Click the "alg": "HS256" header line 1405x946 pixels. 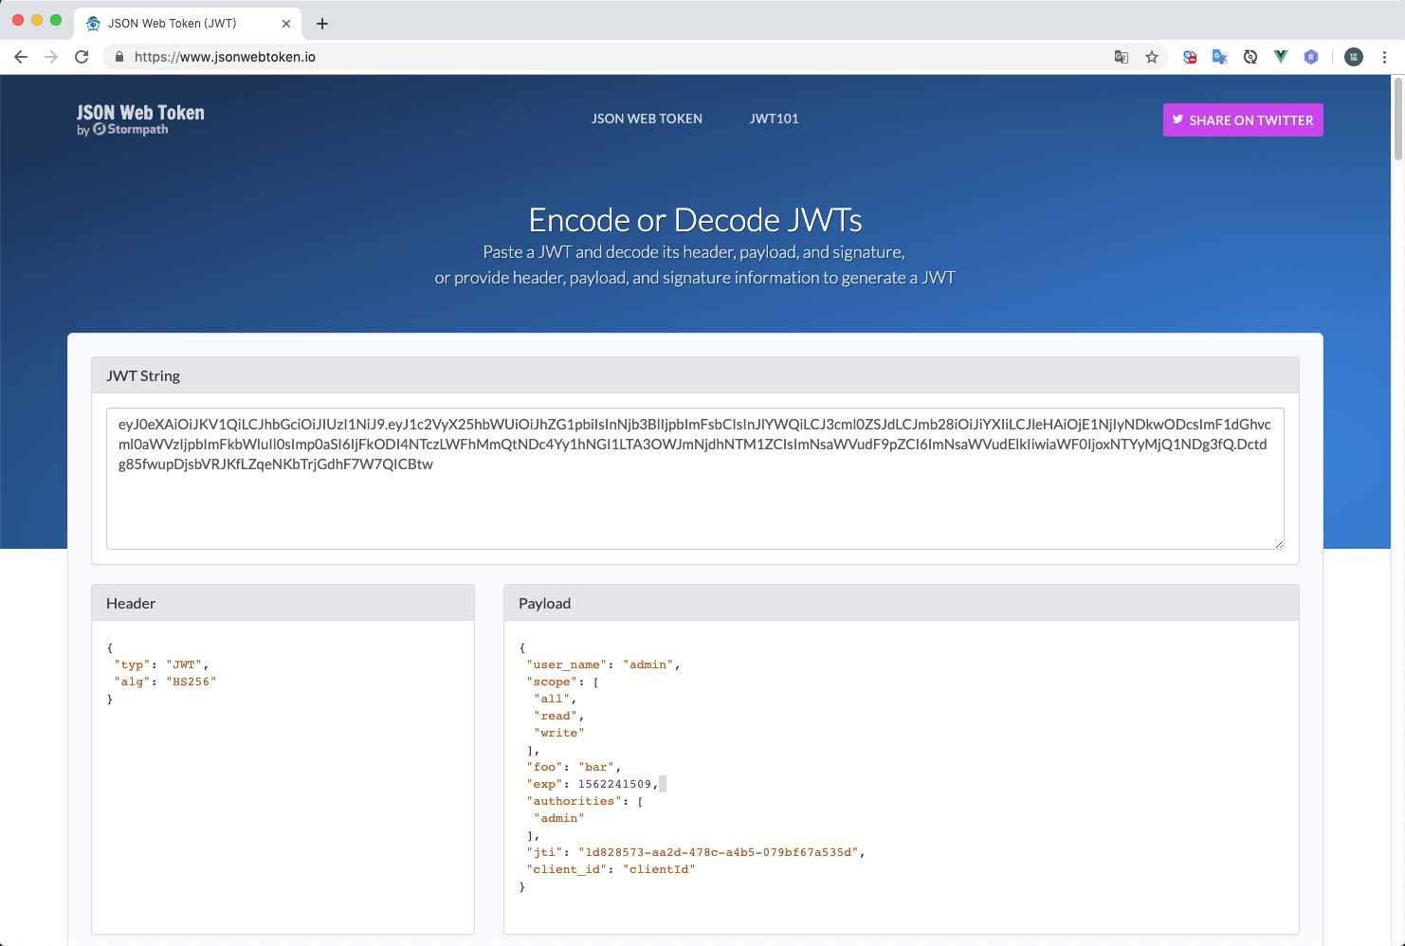click(x=165, y=682)
